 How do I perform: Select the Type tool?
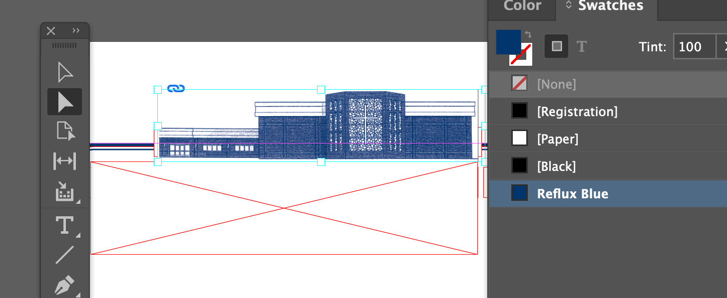tap(65, 225)
